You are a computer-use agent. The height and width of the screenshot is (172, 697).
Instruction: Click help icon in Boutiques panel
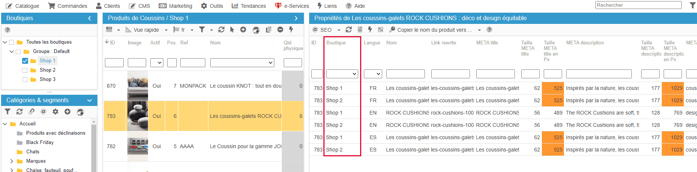7,30
